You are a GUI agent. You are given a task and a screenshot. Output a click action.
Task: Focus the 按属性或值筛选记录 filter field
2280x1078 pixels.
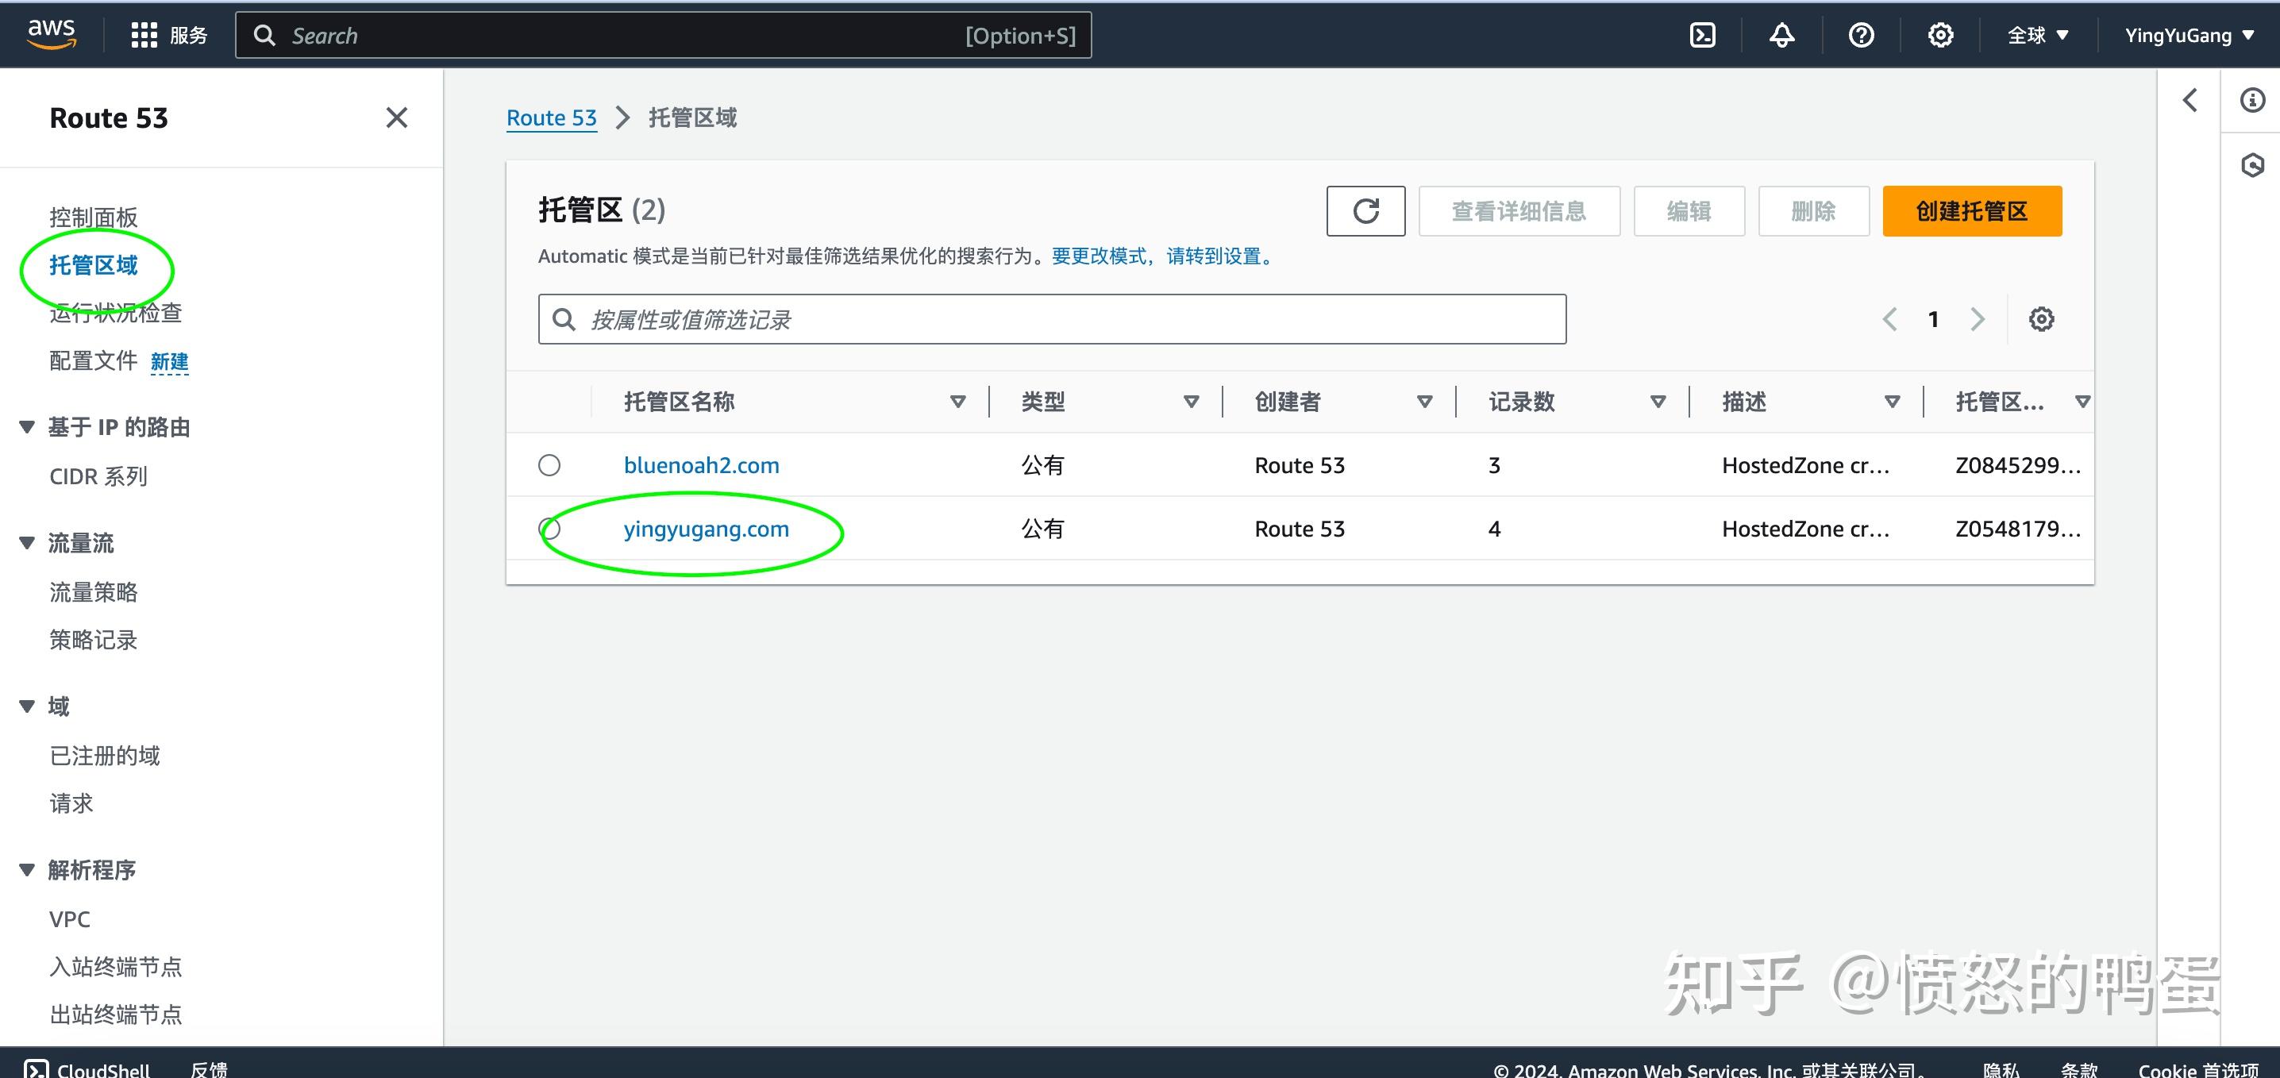[1052, 318]
